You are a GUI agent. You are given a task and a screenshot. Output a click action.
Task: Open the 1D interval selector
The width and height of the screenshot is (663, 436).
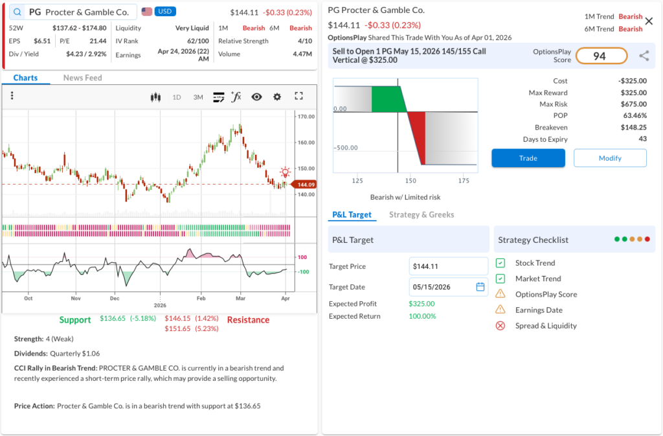[176, 97]
